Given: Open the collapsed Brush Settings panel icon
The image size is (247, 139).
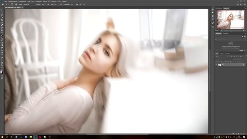Looking at the screenshot, I should tap(213, 23).
